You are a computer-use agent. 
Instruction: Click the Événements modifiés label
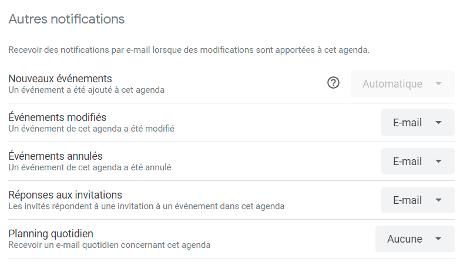(57, 117)
